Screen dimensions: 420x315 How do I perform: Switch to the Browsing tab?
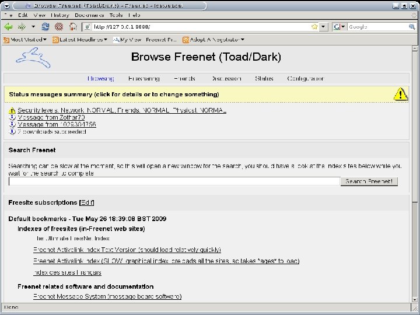click(101, 79)
